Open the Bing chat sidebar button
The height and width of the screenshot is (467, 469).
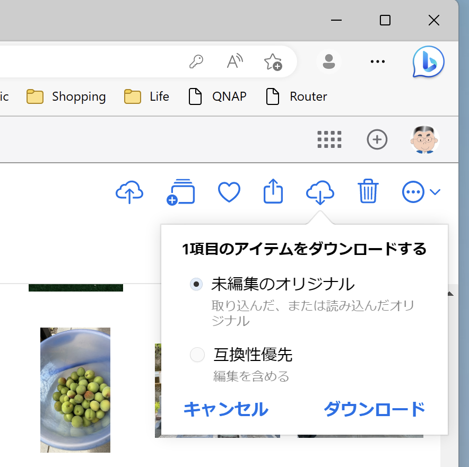coord(428,61)
